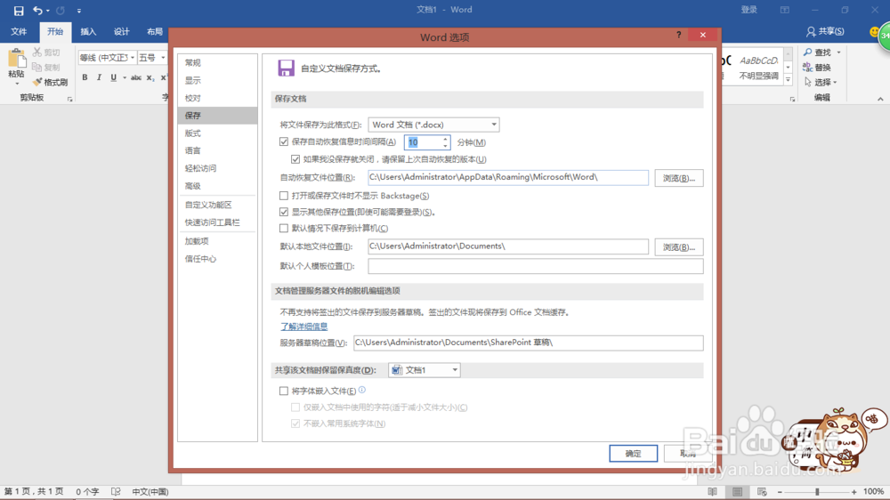This screenshot has height=500, width=890.
Task: Click the Share person icon
Action: 811,32
